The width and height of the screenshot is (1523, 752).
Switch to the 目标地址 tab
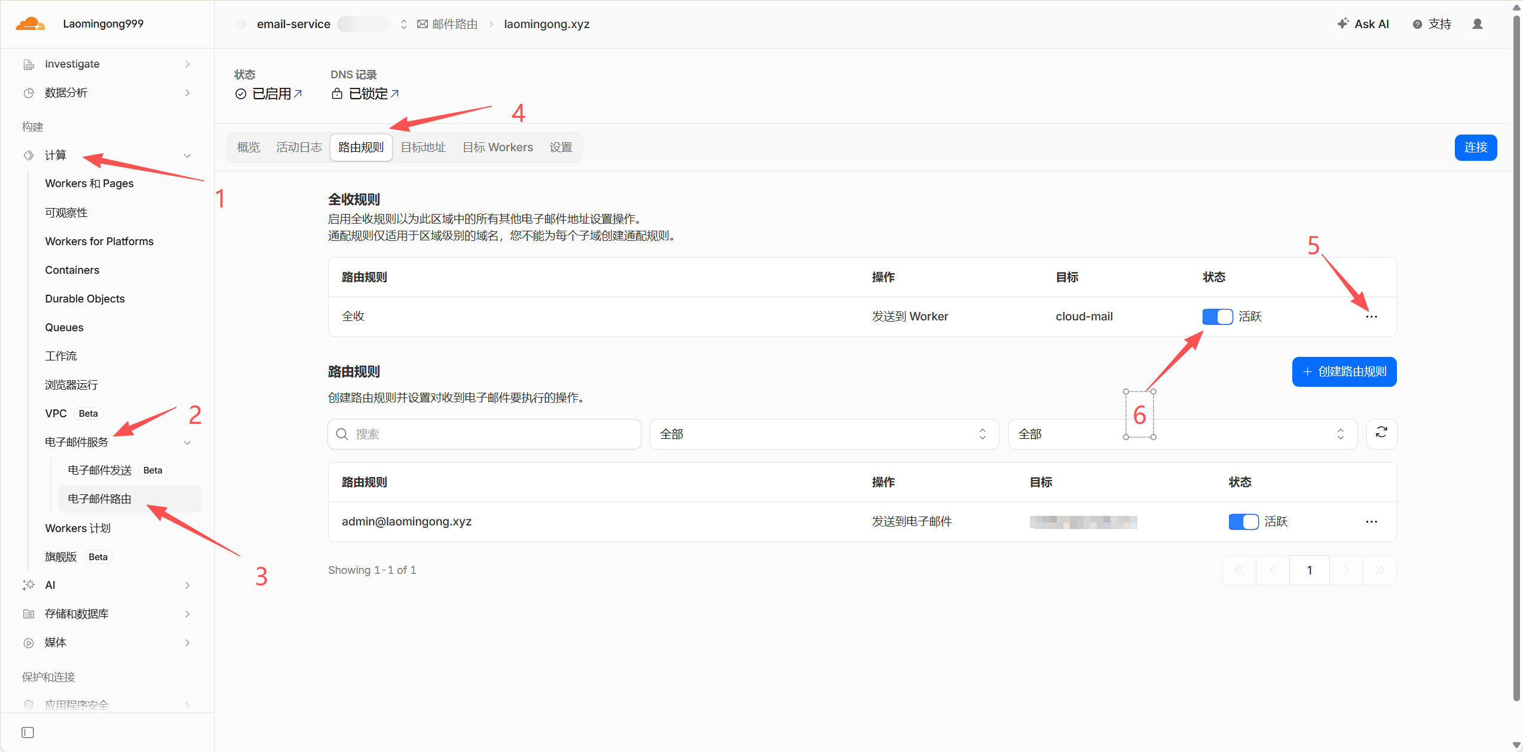(423, 147)
